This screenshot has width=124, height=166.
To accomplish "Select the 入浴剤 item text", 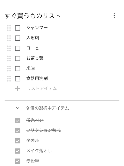I will click(x=33, y=38).
